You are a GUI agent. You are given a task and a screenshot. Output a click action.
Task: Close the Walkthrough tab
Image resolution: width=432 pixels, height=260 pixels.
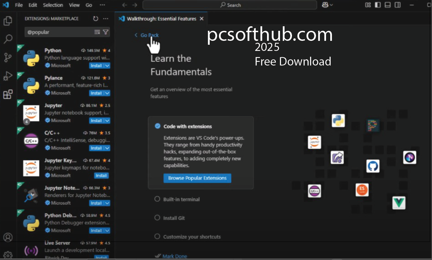point(202,19)
